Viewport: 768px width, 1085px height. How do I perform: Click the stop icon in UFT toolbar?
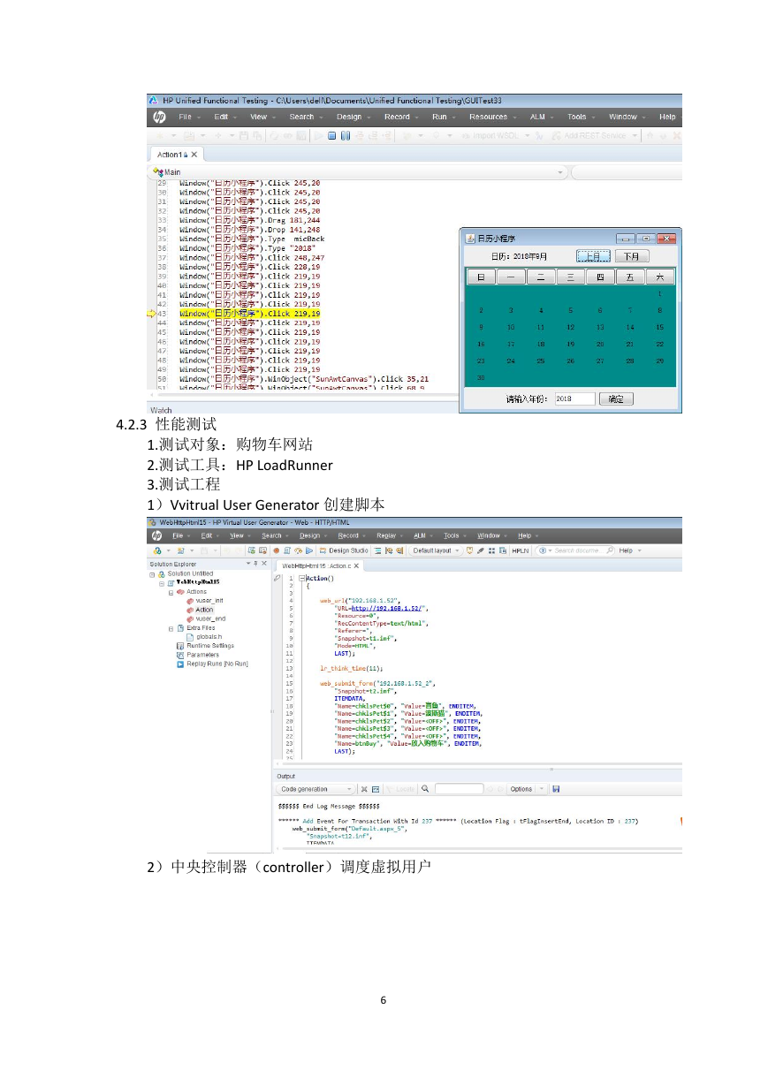tap(331, 136)
